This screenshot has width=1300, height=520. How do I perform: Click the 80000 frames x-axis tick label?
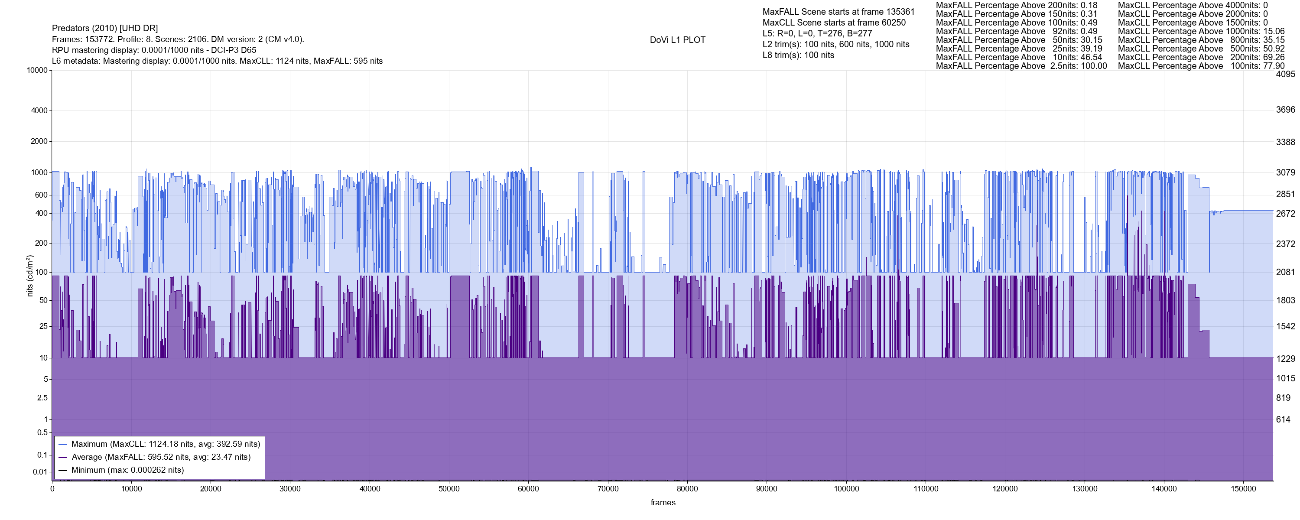(x=687, y=489)
